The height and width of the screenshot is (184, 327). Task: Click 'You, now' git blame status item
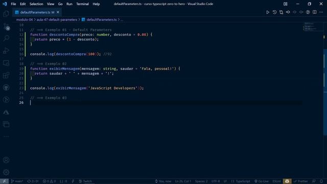click(163, 181)
